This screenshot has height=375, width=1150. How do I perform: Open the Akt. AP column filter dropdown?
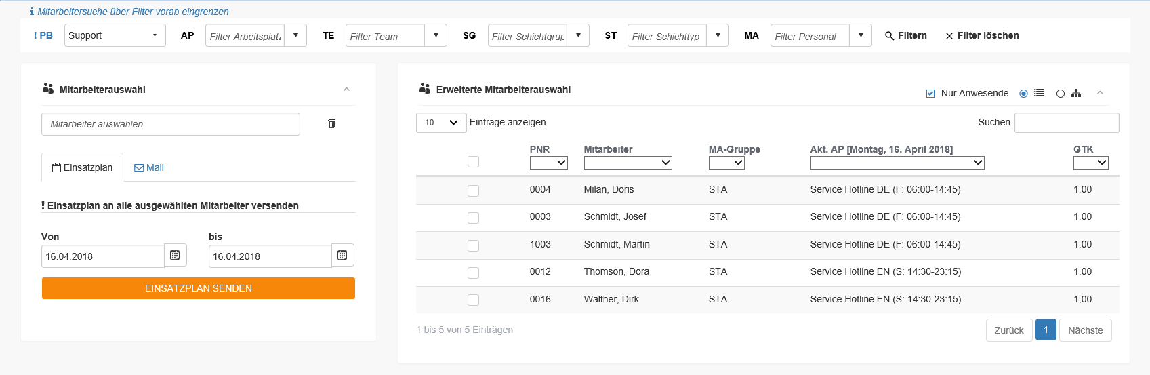point(897,163)
